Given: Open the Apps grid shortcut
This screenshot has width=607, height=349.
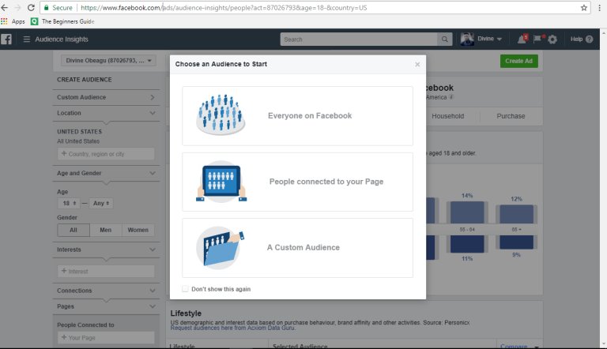Looking at the screenshot, I should pyautogui.click(x=13, y=21).
